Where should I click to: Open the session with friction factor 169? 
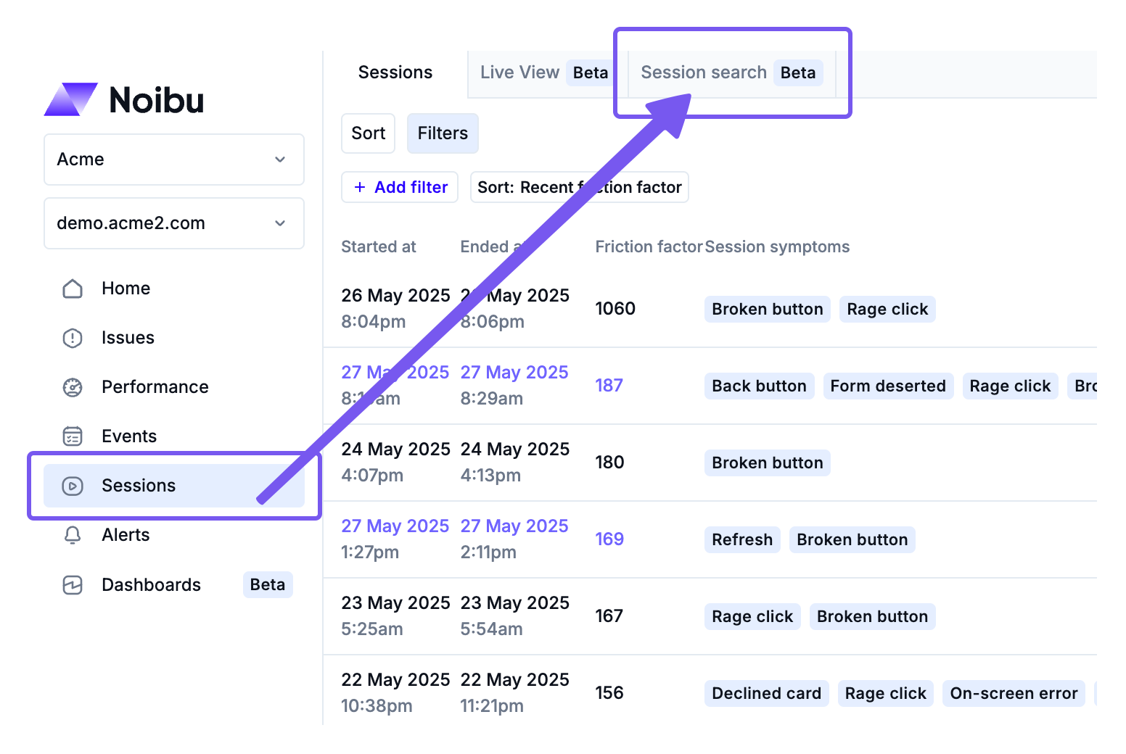[609, 539]
